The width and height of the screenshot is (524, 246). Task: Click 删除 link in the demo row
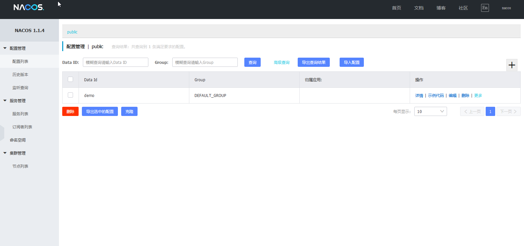click(x=465, y=96)
